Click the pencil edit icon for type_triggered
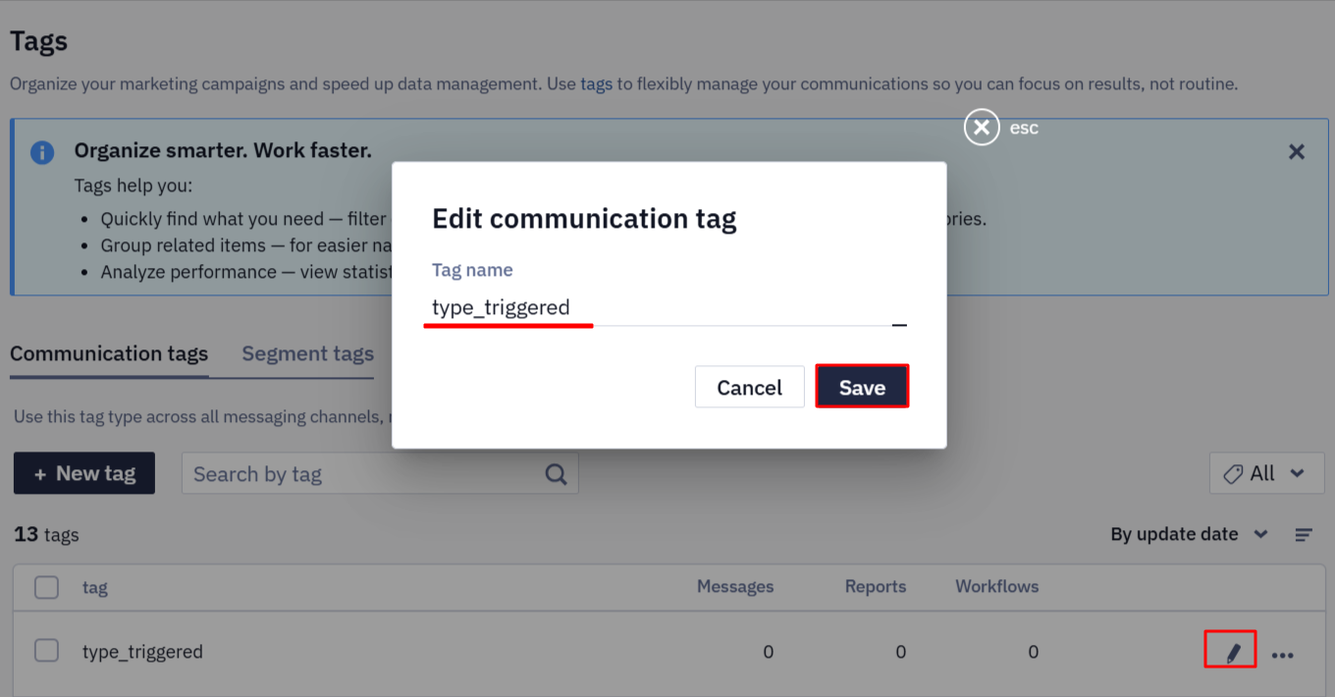This screenshot has width=1335, height=697. pos(1231,652)
